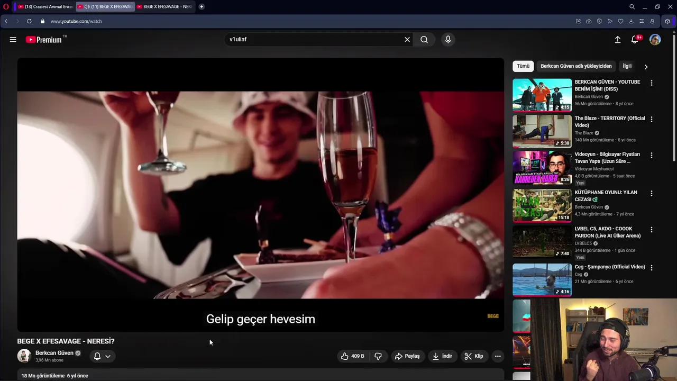The image size is (677, 381).
Task: Open options for Ceg Şampanya video
Action: point(652,268)
